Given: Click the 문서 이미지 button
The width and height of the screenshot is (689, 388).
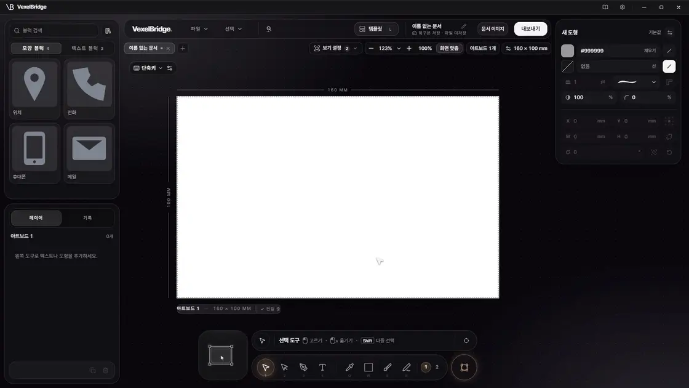Looking at the screenshot, I should [x=493, y=29].
